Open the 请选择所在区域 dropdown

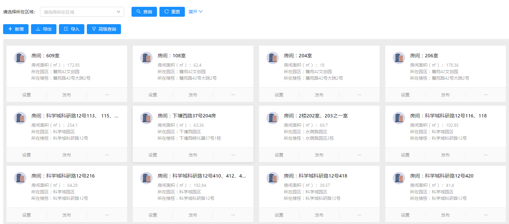coord(82,12)
